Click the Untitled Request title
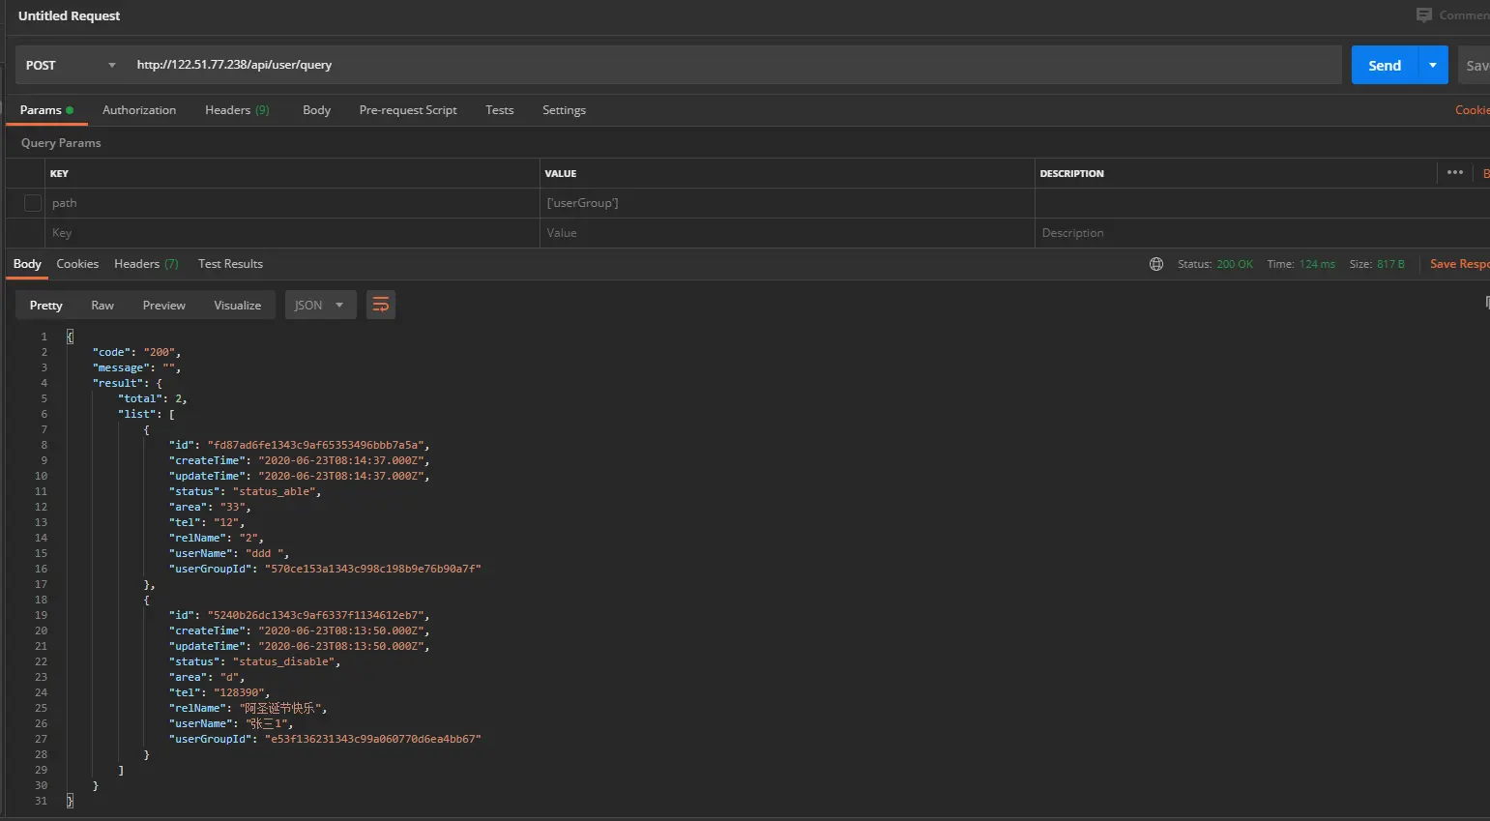This screenshot has width=1490, height=821. pos(70,15)
